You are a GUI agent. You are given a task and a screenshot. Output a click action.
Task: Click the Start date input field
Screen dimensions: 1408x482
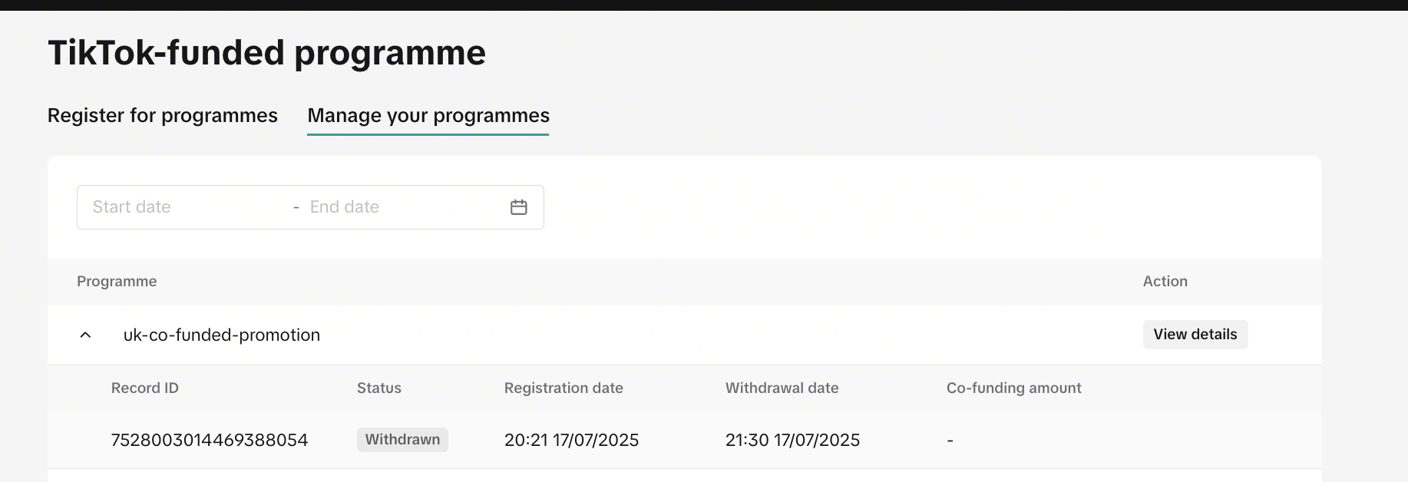click(x=184, y=207)
